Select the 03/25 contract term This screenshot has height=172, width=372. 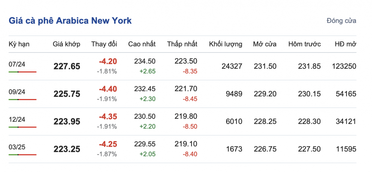point(17,147)
